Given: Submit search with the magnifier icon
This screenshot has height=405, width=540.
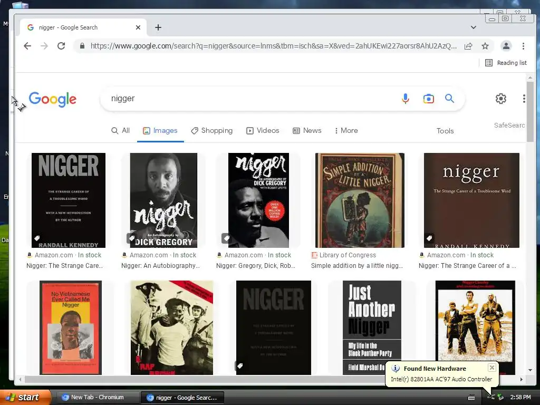Looking at the screenshot, I should 449,99.
